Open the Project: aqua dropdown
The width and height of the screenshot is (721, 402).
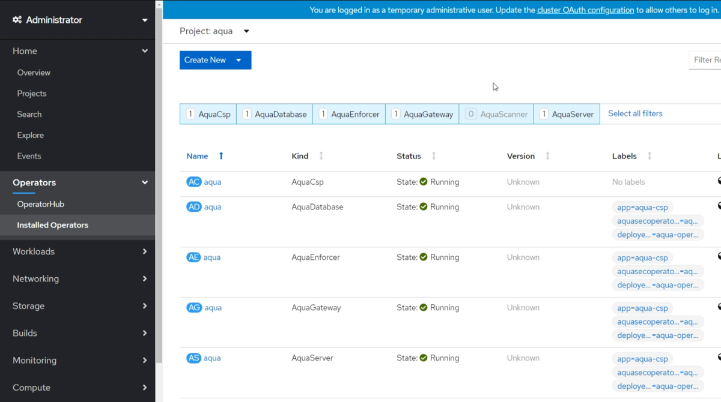(x=214, y=31)
